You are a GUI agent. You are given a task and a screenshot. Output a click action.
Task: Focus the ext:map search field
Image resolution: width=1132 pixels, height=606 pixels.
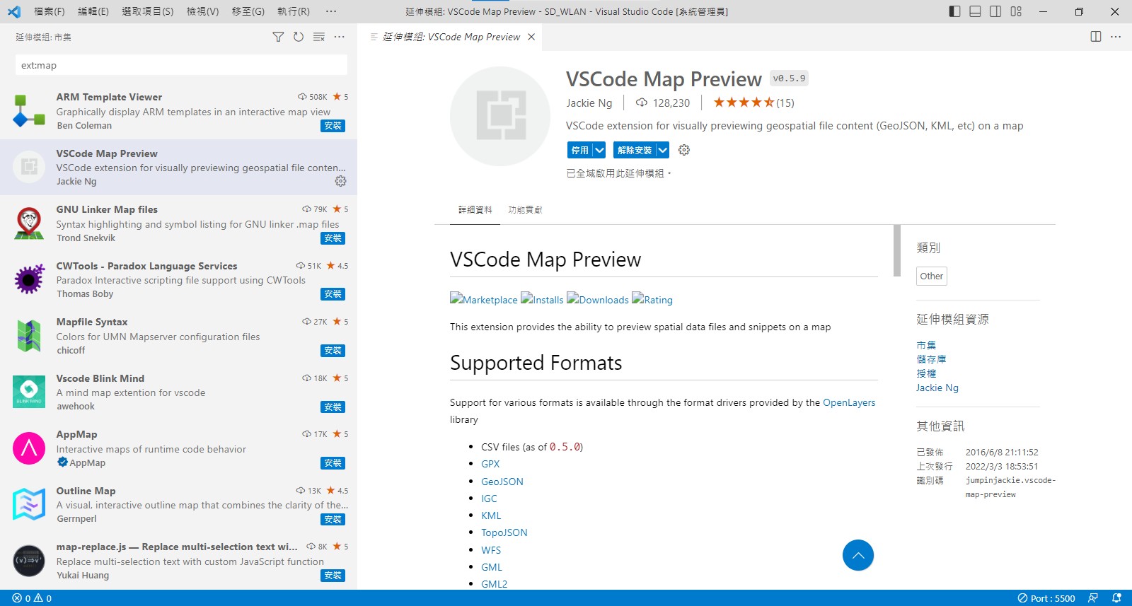point(181,65)
